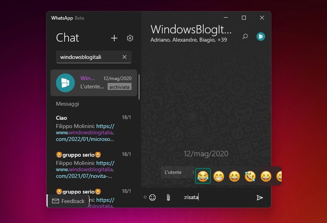This screenshot has height=223, width=327.
Task: Attach a file with paperclip icon
Action: pyautogui.click(x=168, y=197)
